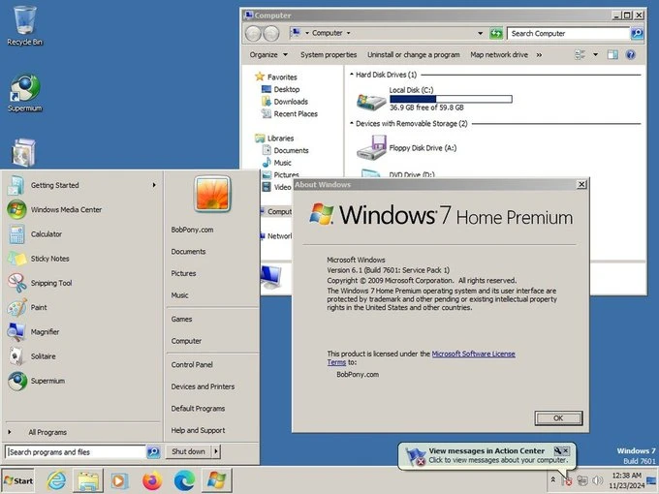659x494 pixels.
Task: Open the Microsoft Software License Terms link
Action: click(473, 354)
